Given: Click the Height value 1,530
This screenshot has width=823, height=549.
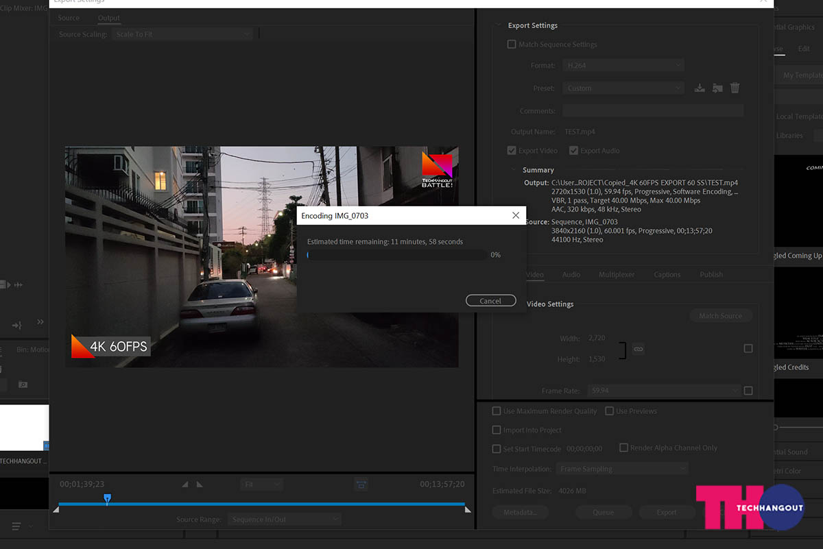Looking at the screenshot, I should [x=597, y=359].
